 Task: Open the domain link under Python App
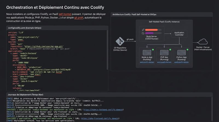(181, 62)
